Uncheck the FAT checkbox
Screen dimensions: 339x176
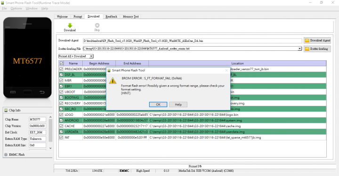pos(61,137)
